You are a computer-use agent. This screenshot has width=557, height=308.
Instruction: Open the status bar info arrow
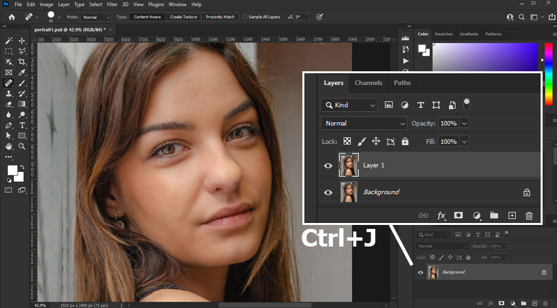(122, 305)
